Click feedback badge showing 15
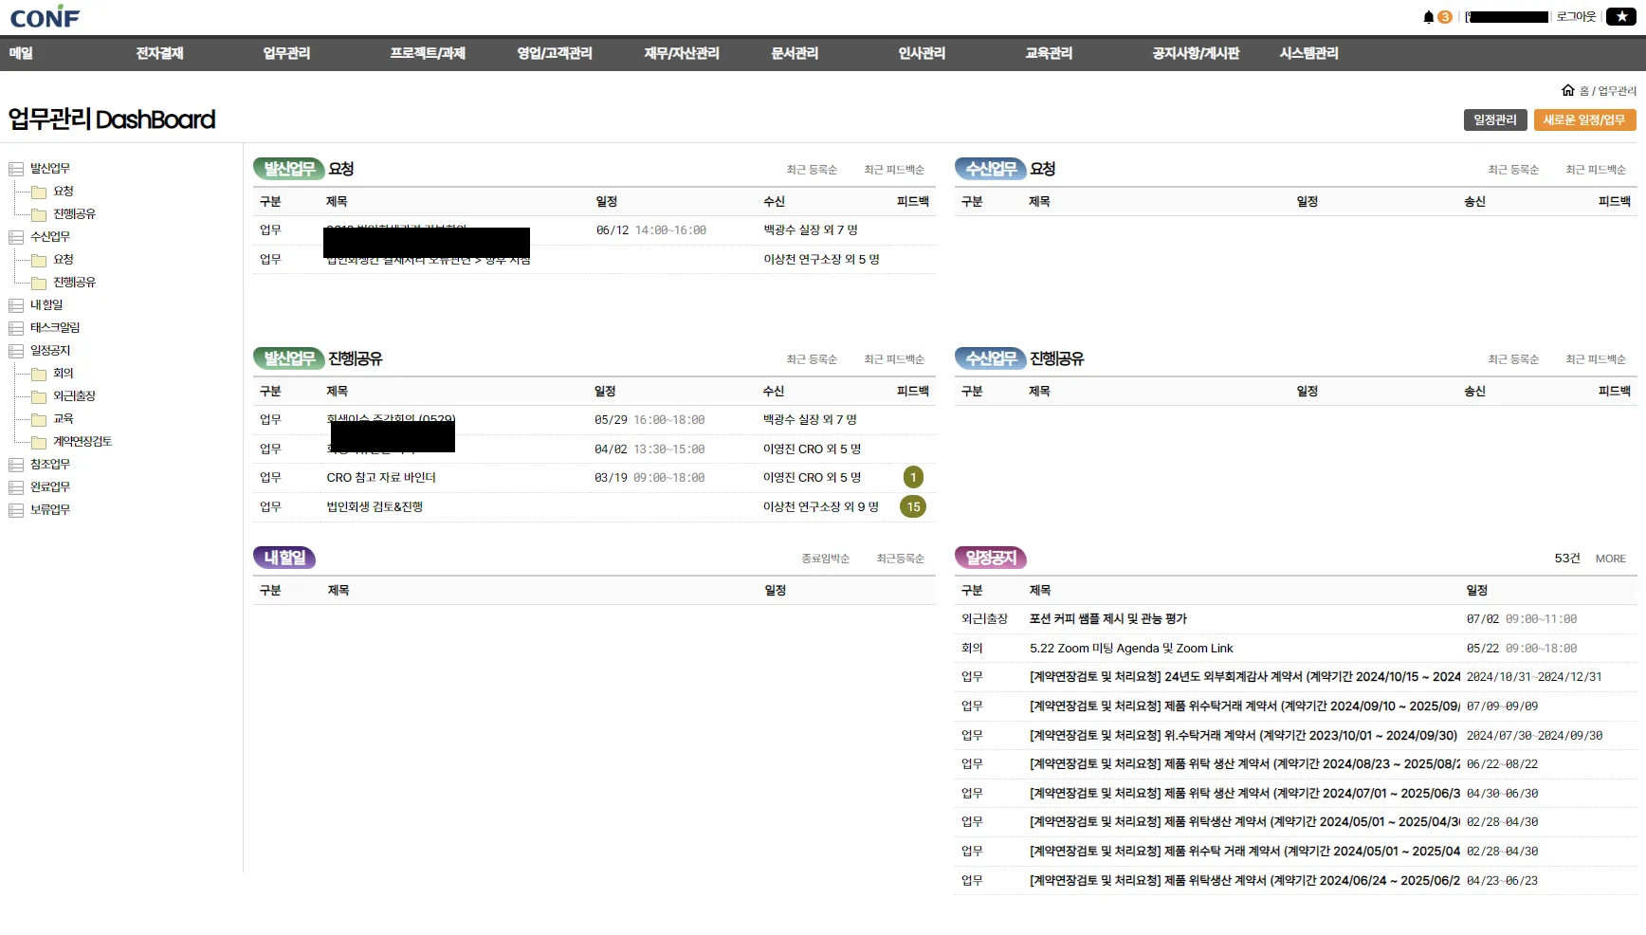This screenshot has width=1646, height=935. (x=912, y=507)
